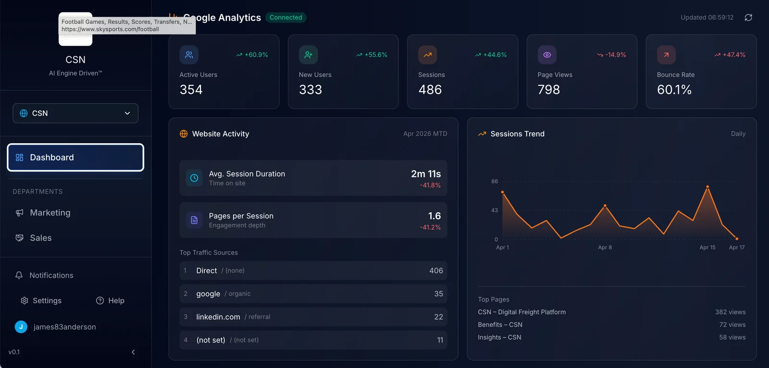
Task: Open the Dashboard page in the sidebar
Action: click(75, 158)
